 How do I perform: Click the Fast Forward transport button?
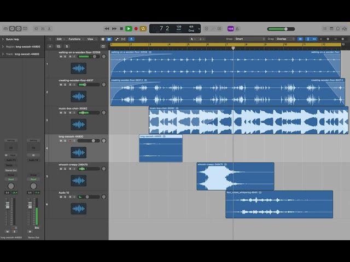point(114,29)
